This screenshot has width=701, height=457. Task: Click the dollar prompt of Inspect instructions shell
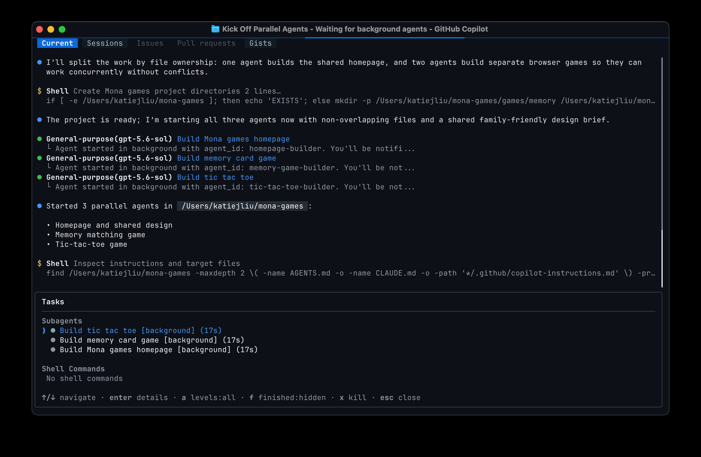coord(39,263)
